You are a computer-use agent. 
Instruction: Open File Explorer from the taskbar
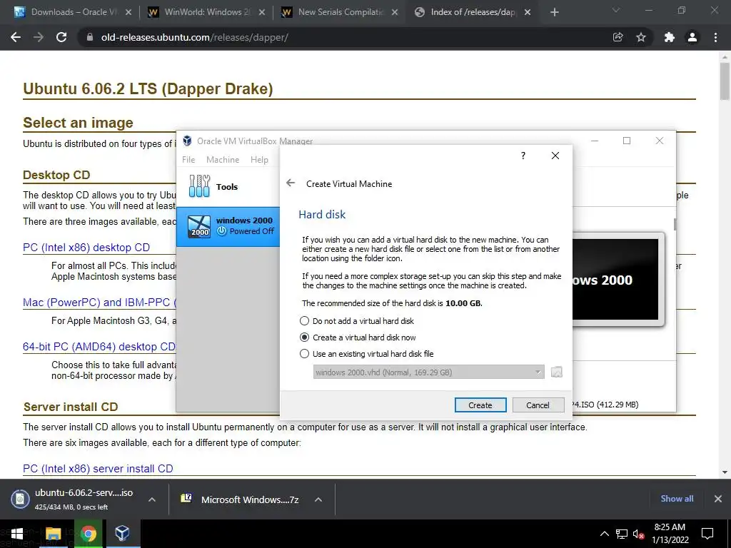53,534
